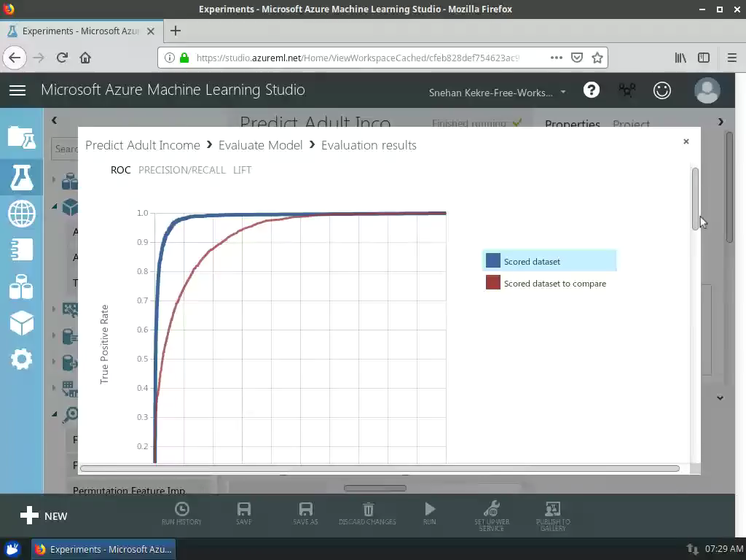Click the down chevron in the right properties pane
The image size is (746, 560).
pyautogui.click(x=720, y=397)
